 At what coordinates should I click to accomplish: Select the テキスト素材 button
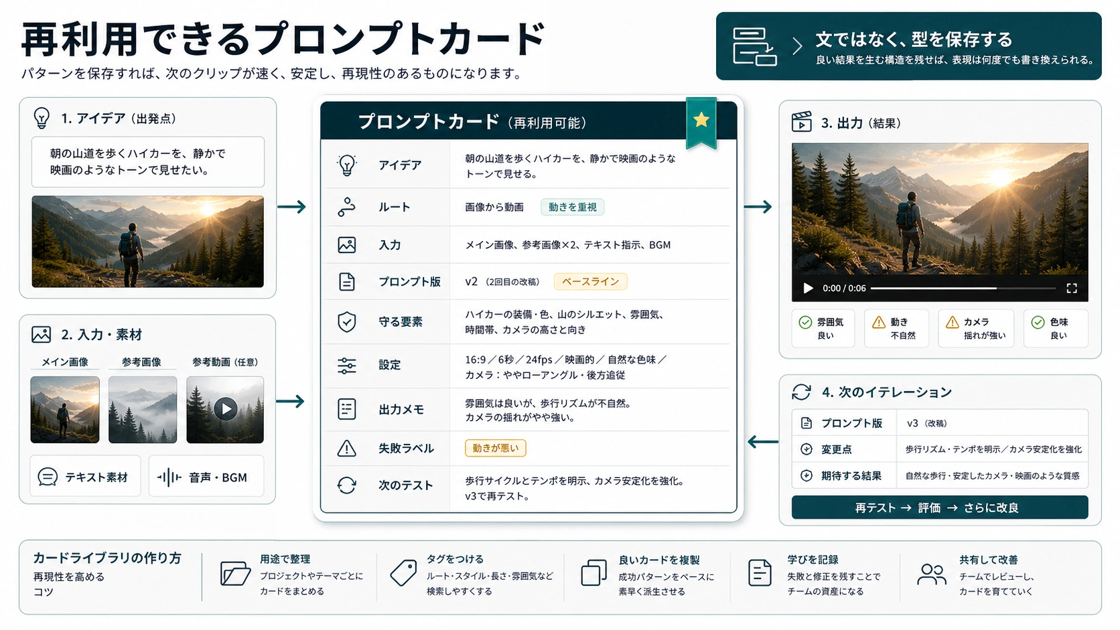(x=86, y=477)
